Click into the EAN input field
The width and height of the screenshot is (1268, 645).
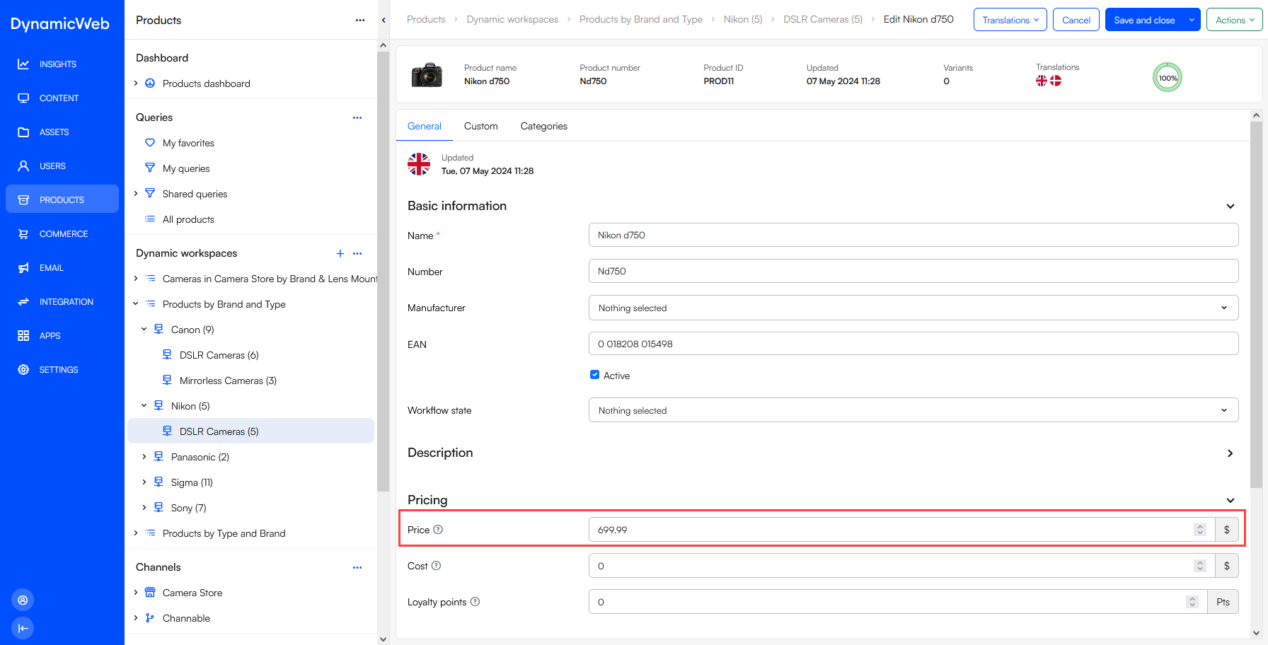[913, 344]
